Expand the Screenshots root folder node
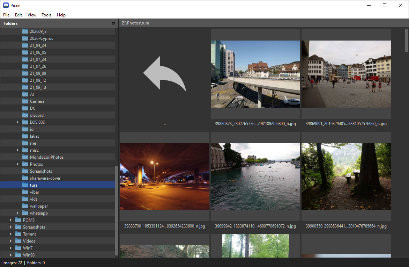The image size is (409, 267). point(11,227)
